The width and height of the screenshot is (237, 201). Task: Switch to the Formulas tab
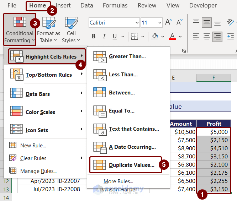point(115,5)
